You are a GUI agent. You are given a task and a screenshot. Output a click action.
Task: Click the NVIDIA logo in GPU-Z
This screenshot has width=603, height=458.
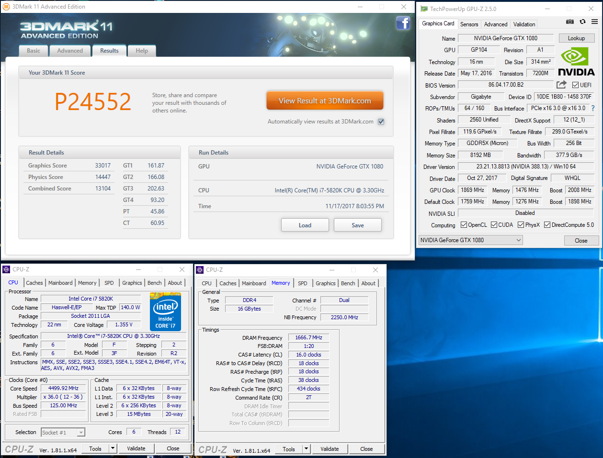pyautogui.click(x=576, y=62)
